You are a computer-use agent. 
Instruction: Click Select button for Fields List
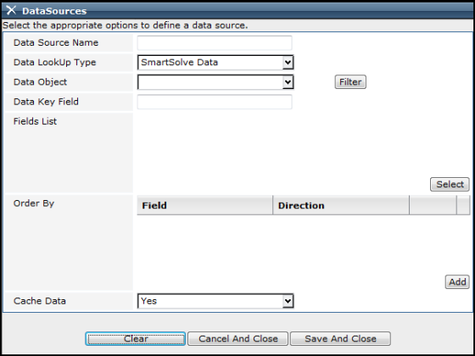click(450, 185)
